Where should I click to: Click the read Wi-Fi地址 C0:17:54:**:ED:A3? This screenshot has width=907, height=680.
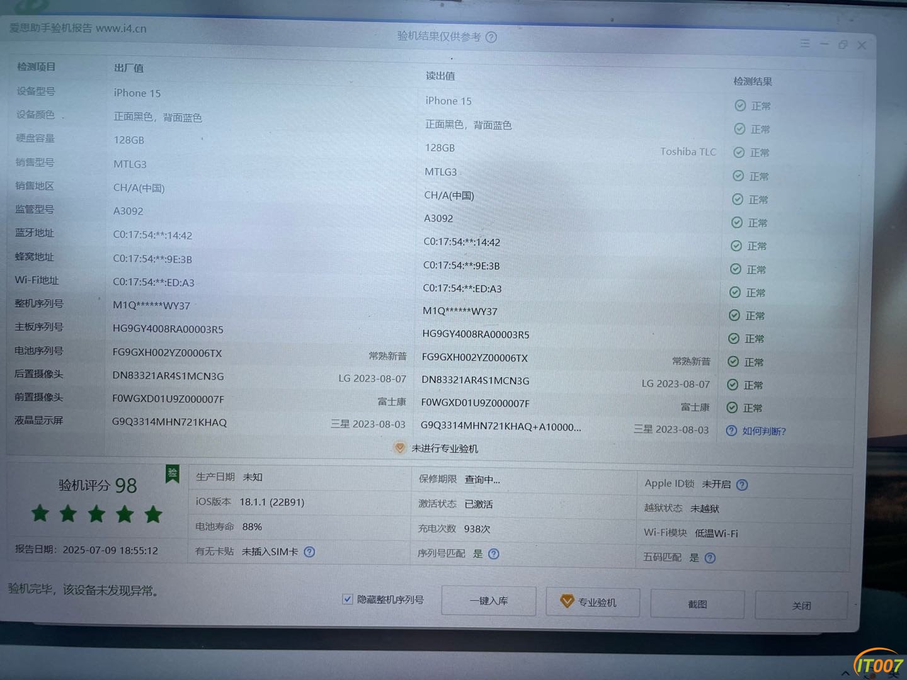coord(462,288)
